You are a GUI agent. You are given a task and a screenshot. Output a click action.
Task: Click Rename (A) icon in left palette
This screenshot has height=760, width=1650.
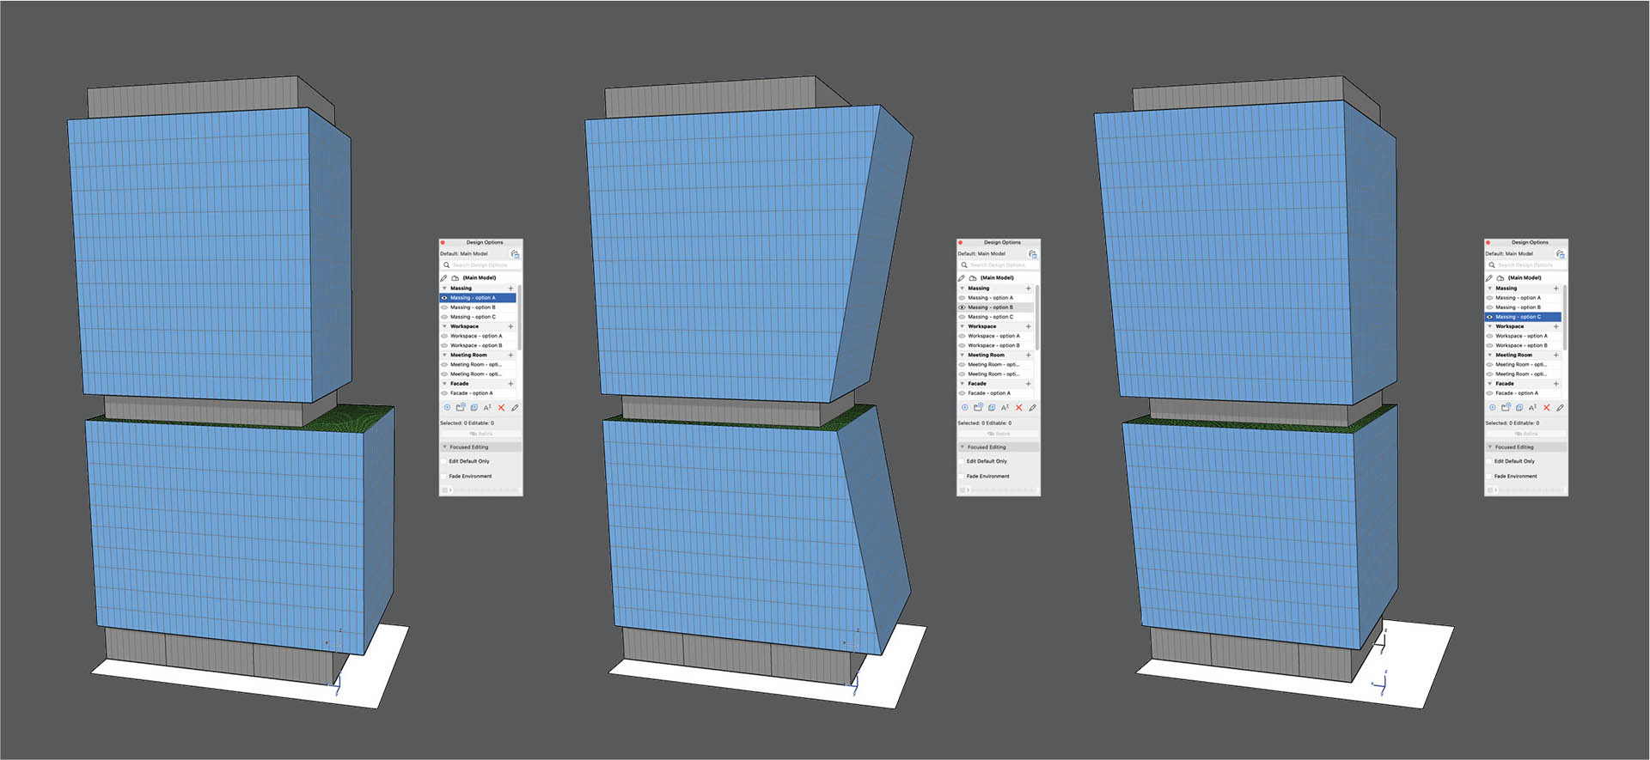click(x=487, y=407)
